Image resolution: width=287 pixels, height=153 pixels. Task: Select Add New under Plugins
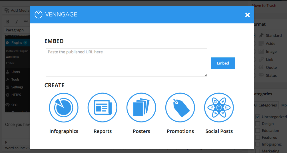coord(12,57)
